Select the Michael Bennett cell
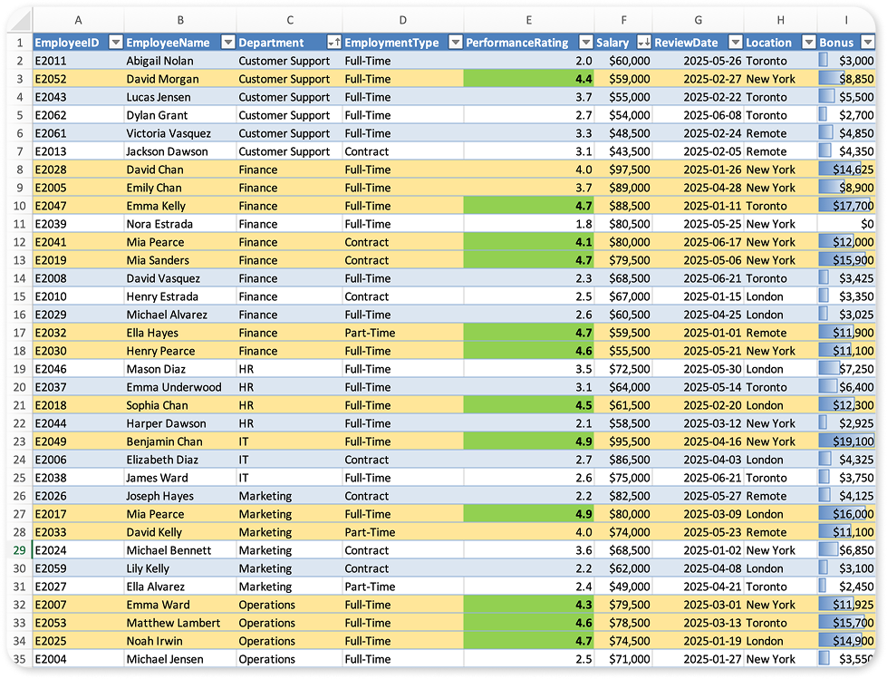 click(x=180, y=550)
